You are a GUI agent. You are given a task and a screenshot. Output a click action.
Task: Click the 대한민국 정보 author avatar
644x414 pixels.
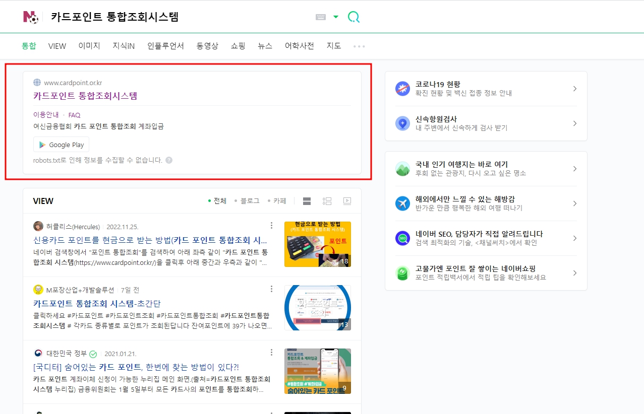[38, 353]
